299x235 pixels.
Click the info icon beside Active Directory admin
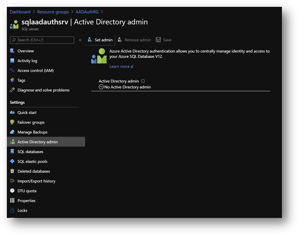point(143,81)
